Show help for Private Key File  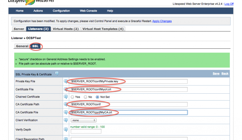(x=66, y=81)
